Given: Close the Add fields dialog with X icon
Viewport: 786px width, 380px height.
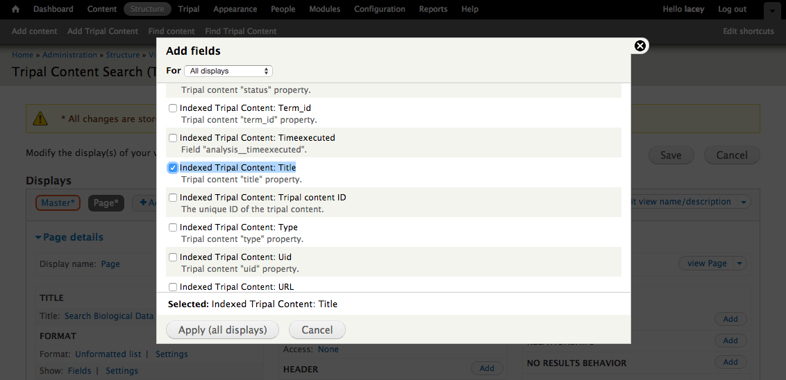Looking at the screenshot, I should 640,46.
